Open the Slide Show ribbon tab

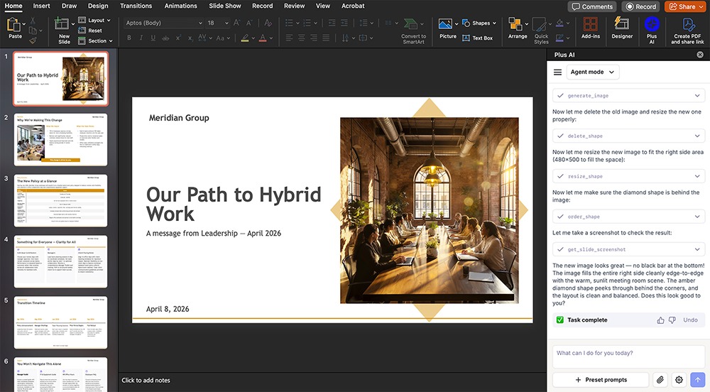coord(225,6)
